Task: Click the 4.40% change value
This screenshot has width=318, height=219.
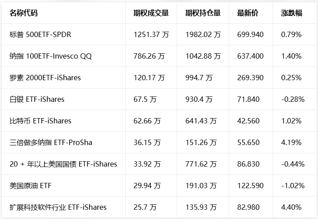Action: 291,207
